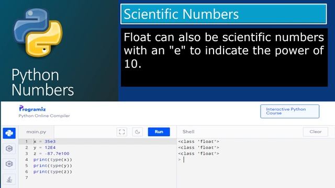
Task: Select the main.py tab
Action: [36, 132]
